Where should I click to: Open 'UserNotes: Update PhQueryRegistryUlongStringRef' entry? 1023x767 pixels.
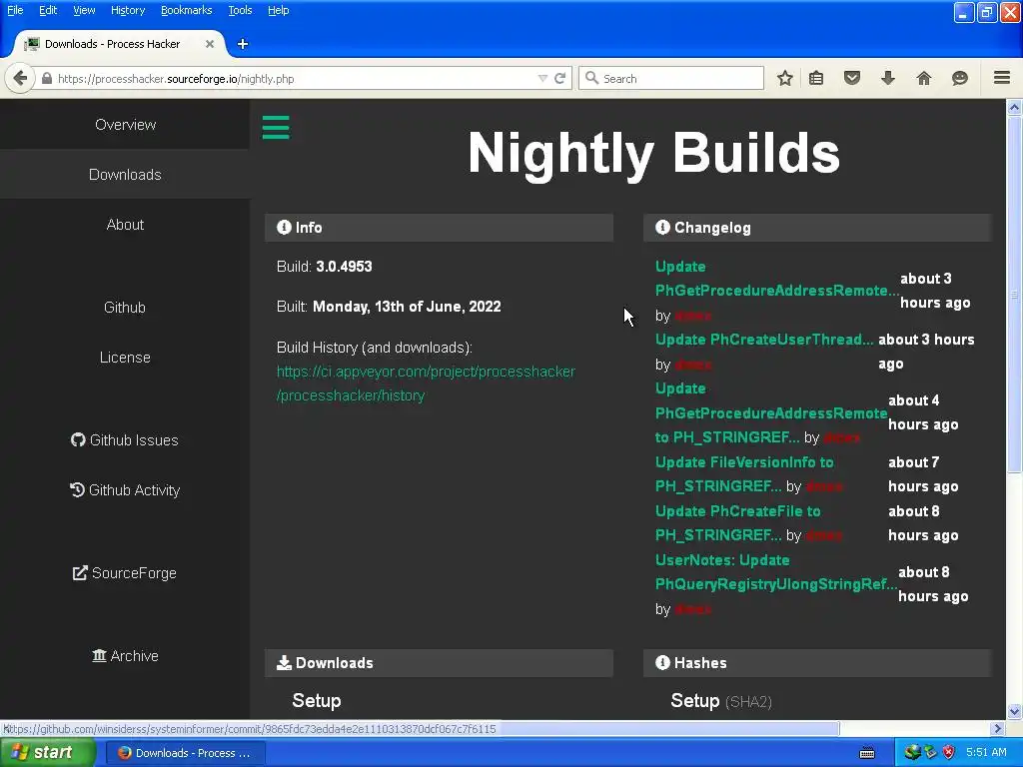[x=776, y=572]
